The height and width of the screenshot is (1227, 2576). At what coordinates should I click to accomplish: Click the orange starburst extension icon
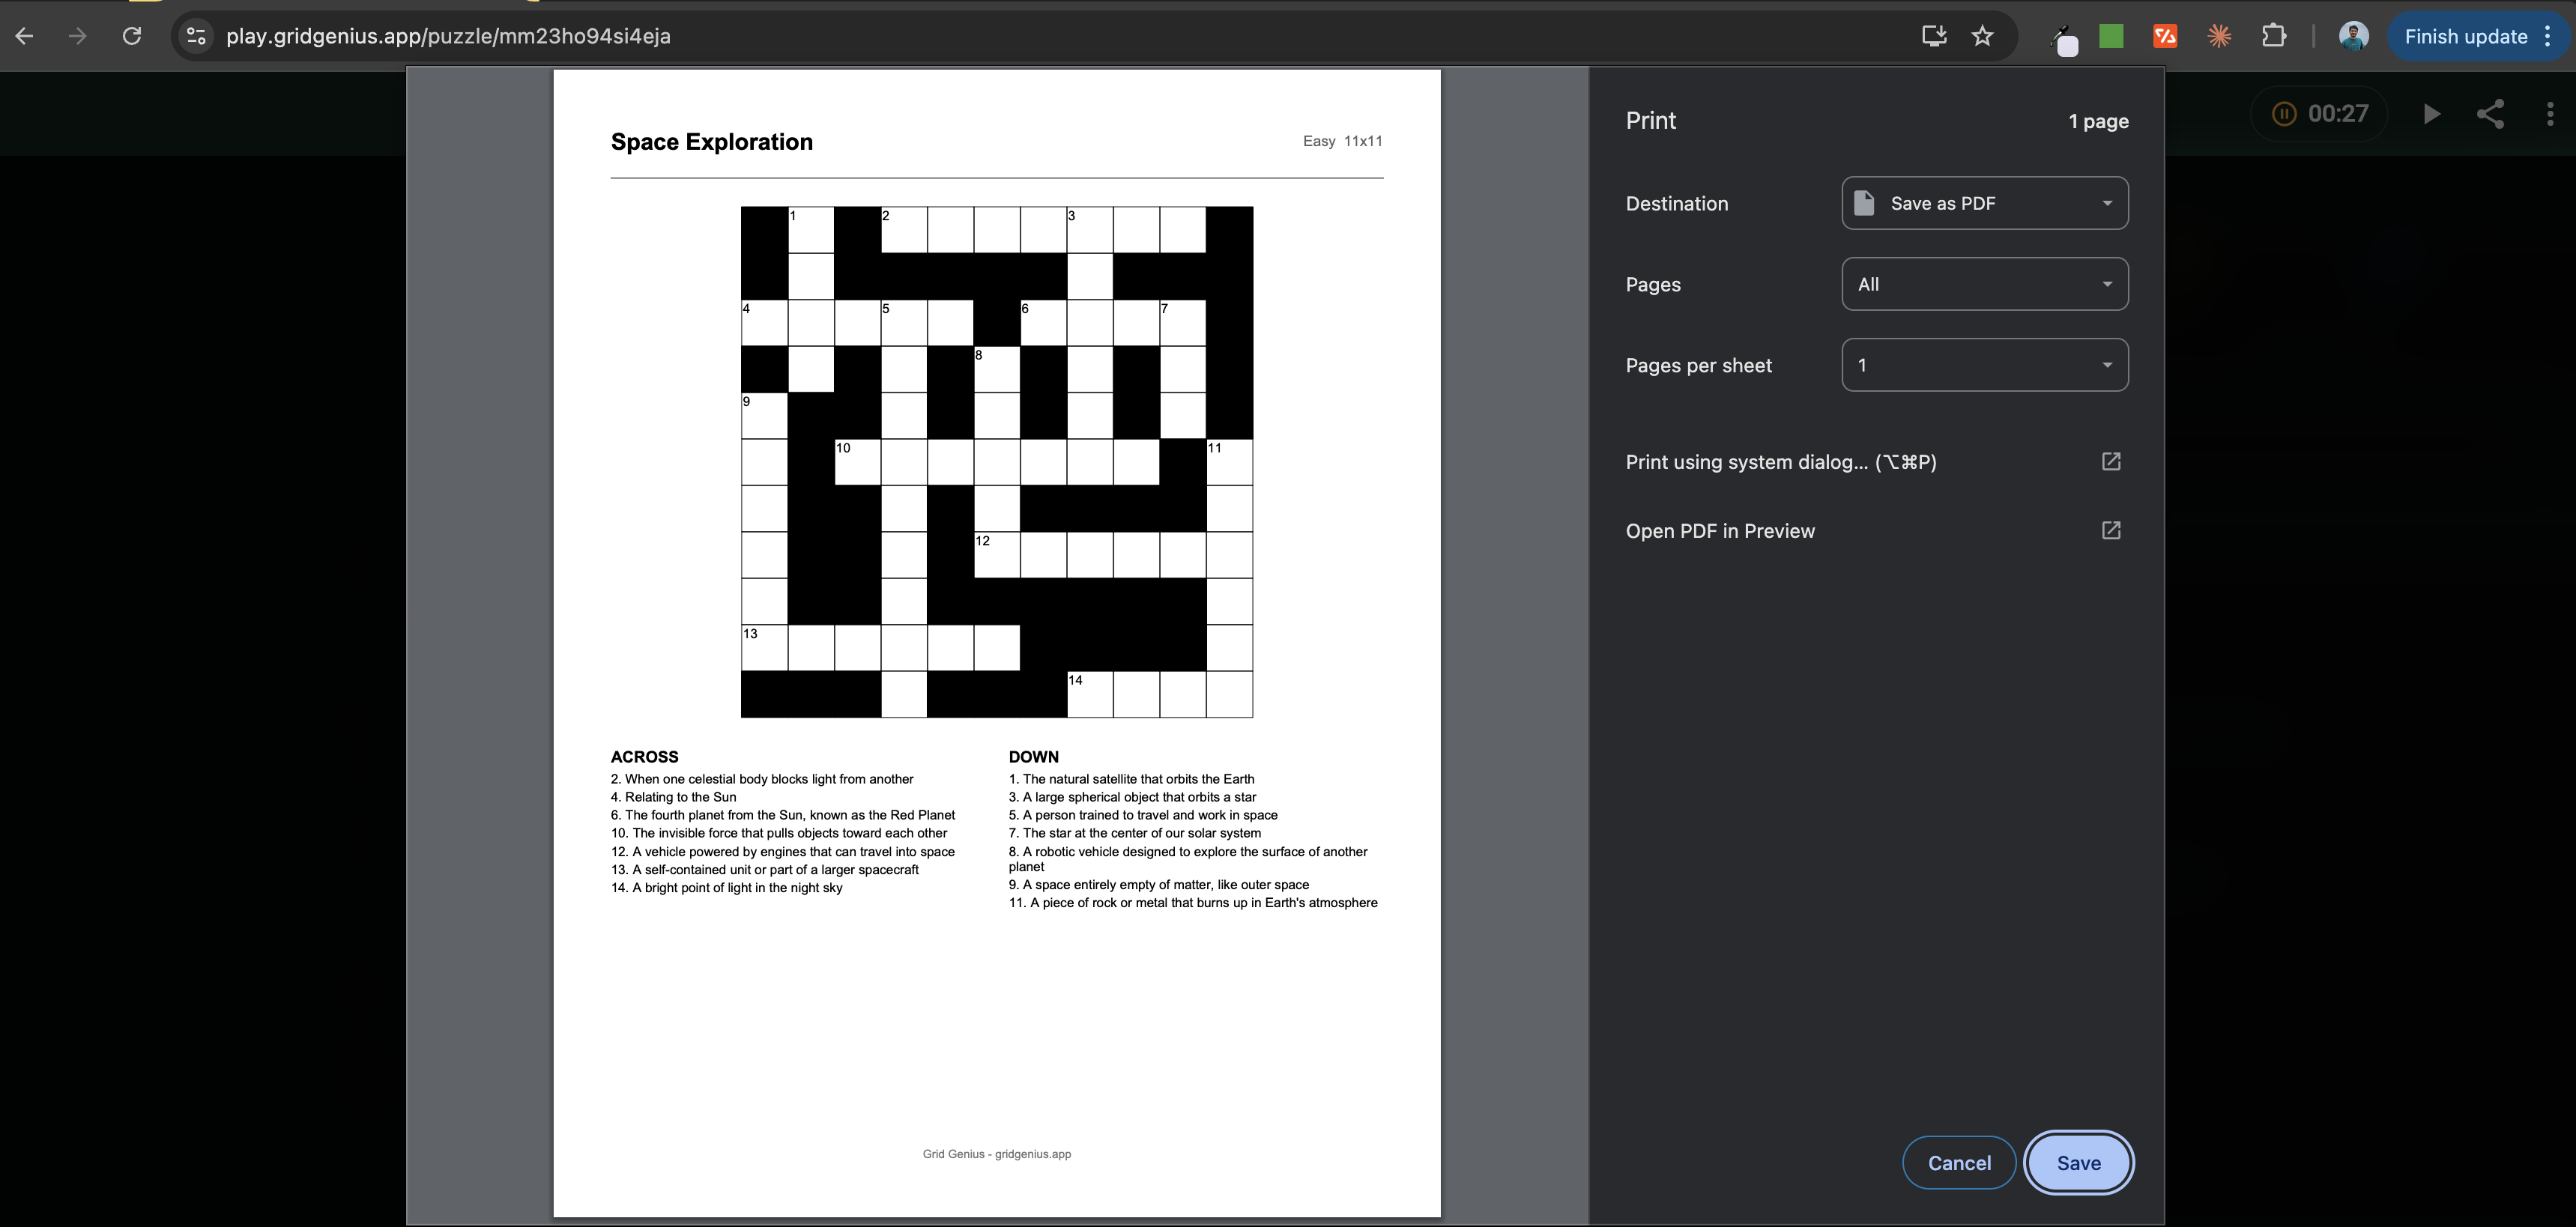coord(2219,36)
